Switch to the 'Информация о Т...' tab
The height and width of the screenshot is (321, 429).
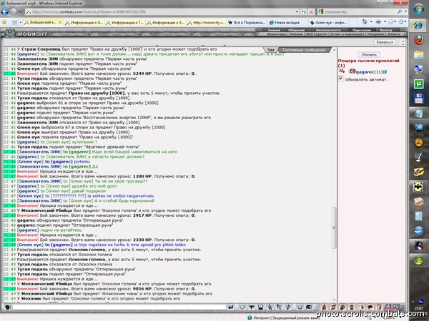pyautogui.click(x=124, y=23)
